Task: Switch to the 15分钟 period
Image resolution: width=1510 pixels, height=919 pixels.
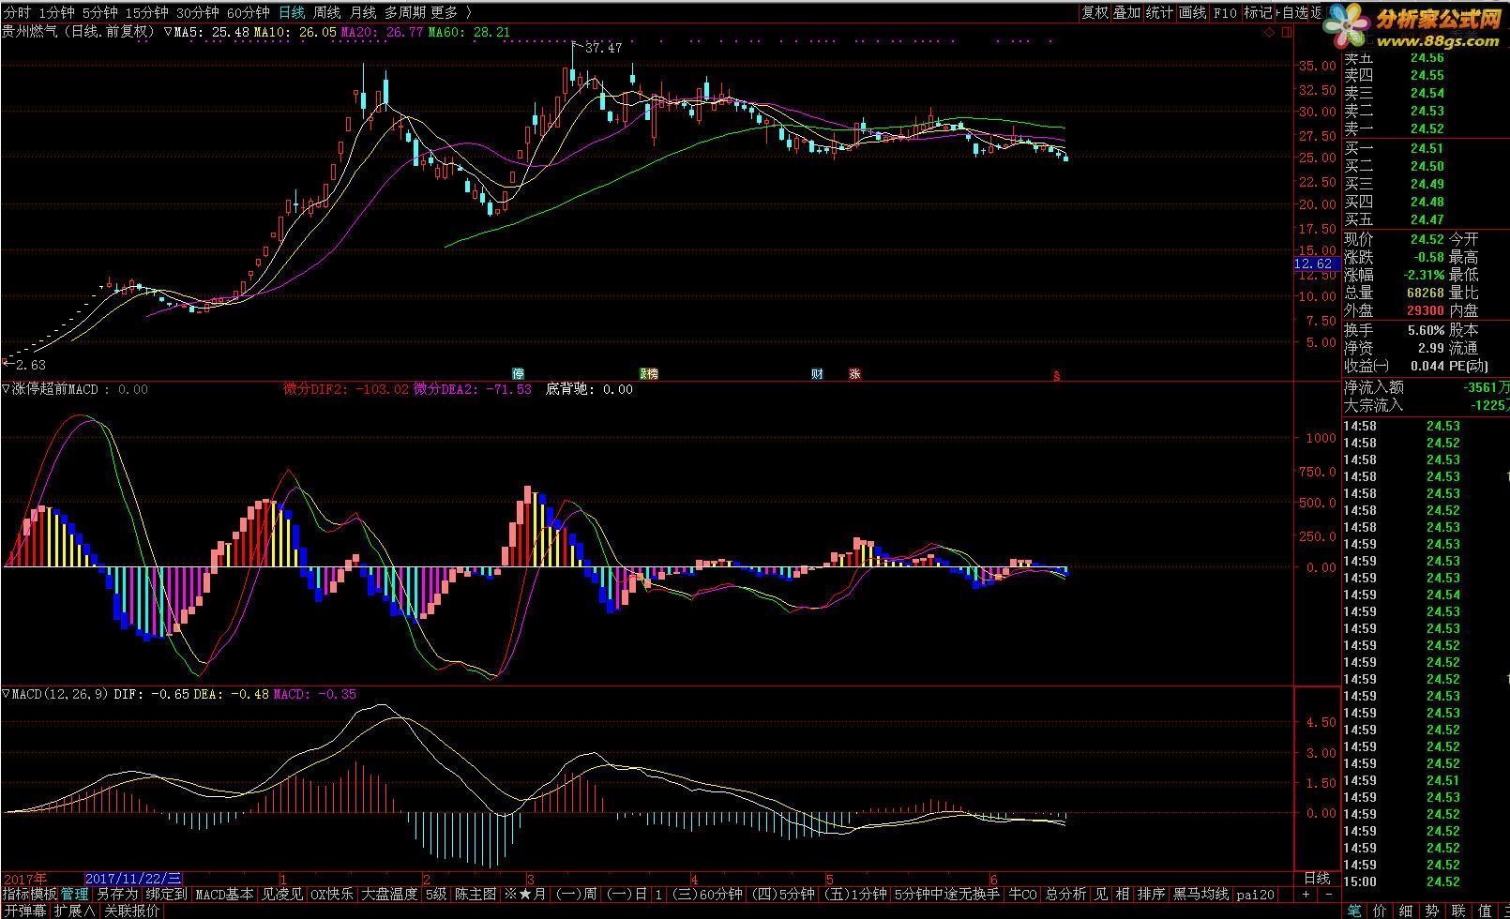Action: point(146,12)
